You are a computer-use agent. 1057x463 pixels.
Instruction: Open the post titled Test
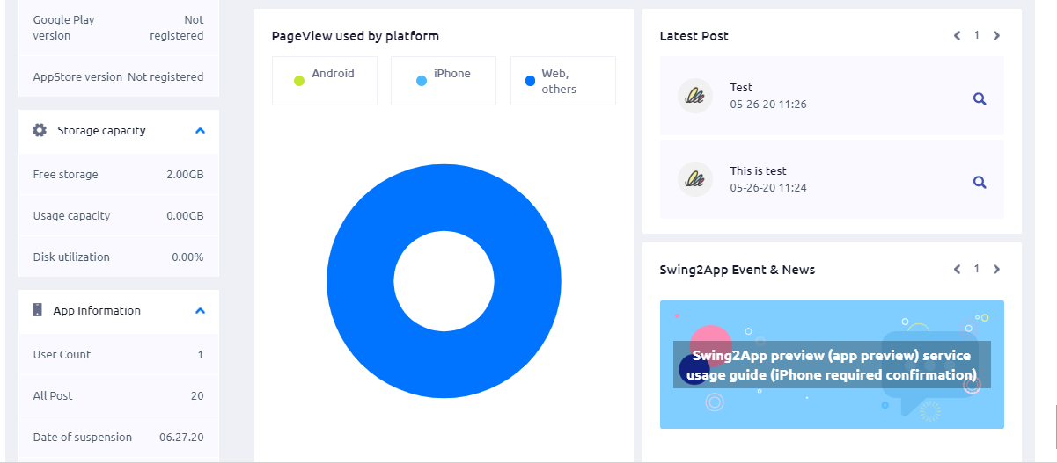point(741,87)
